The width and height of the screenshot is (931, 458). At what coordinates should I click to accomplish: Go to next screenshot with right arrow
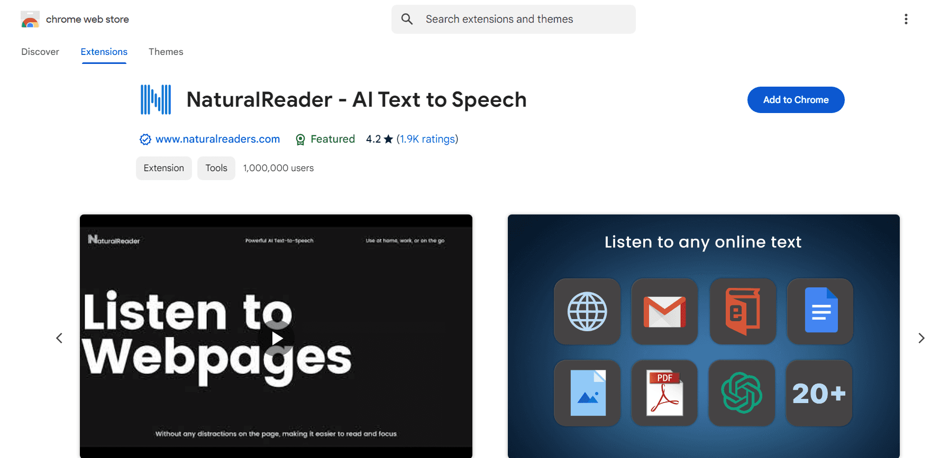click(921, 338)
